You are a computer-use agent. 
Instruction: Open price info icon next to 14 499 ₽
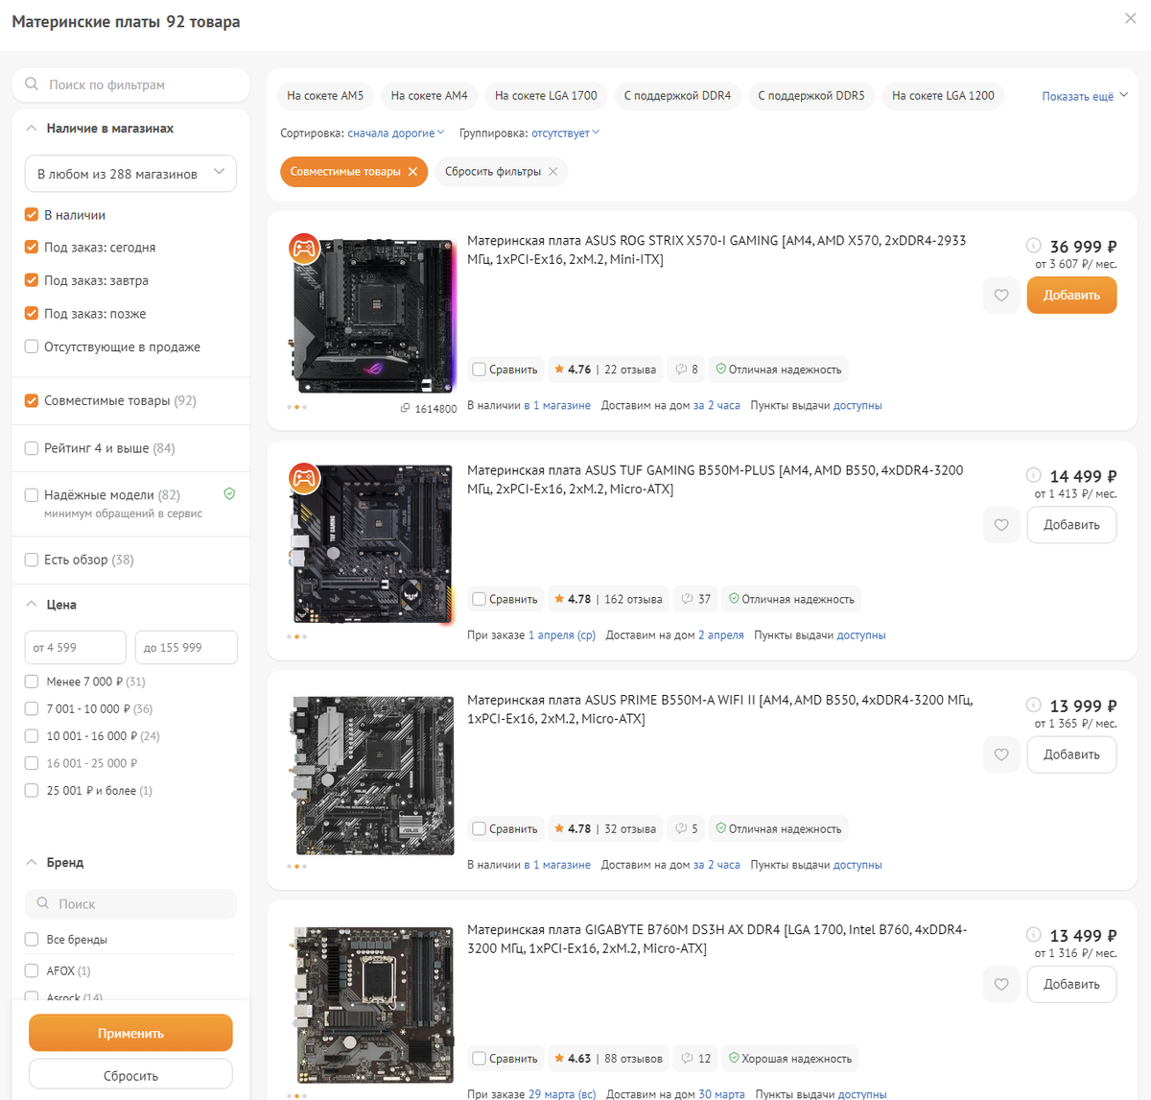tap(1033, 475)
